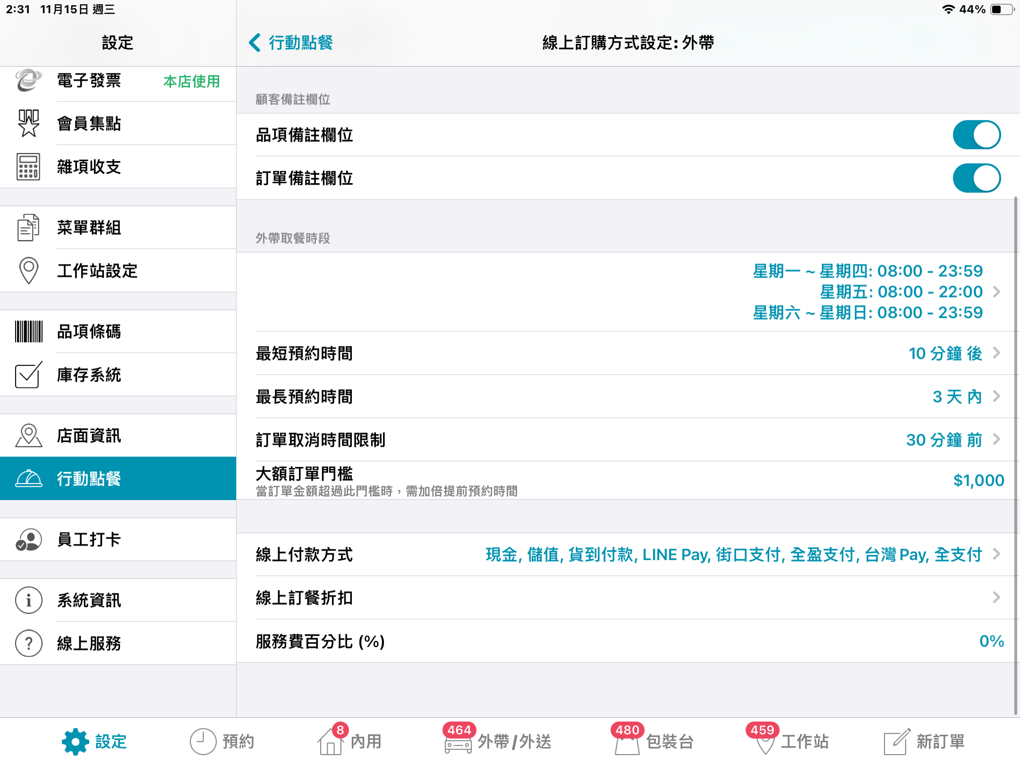Select the 品項條碼 barcode icon
Viewport: 1020px width, 765px height.
(x=28, y=331)
